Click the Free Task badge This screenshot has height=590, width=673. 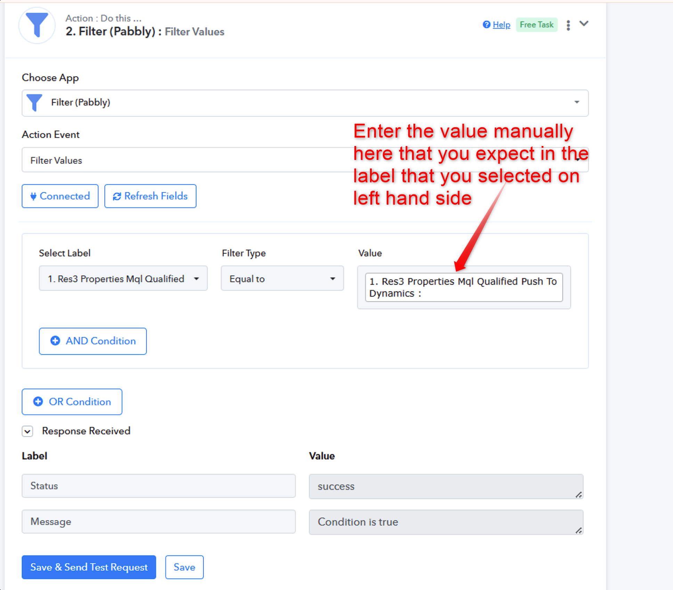pyautogui.click(x=536, y=25)
